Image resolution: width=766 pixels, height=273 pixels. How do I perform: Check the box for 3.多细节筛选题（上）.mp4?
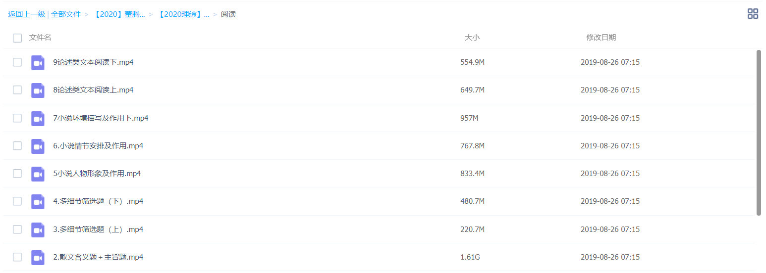pyautogui.click(x=17, y=229)
